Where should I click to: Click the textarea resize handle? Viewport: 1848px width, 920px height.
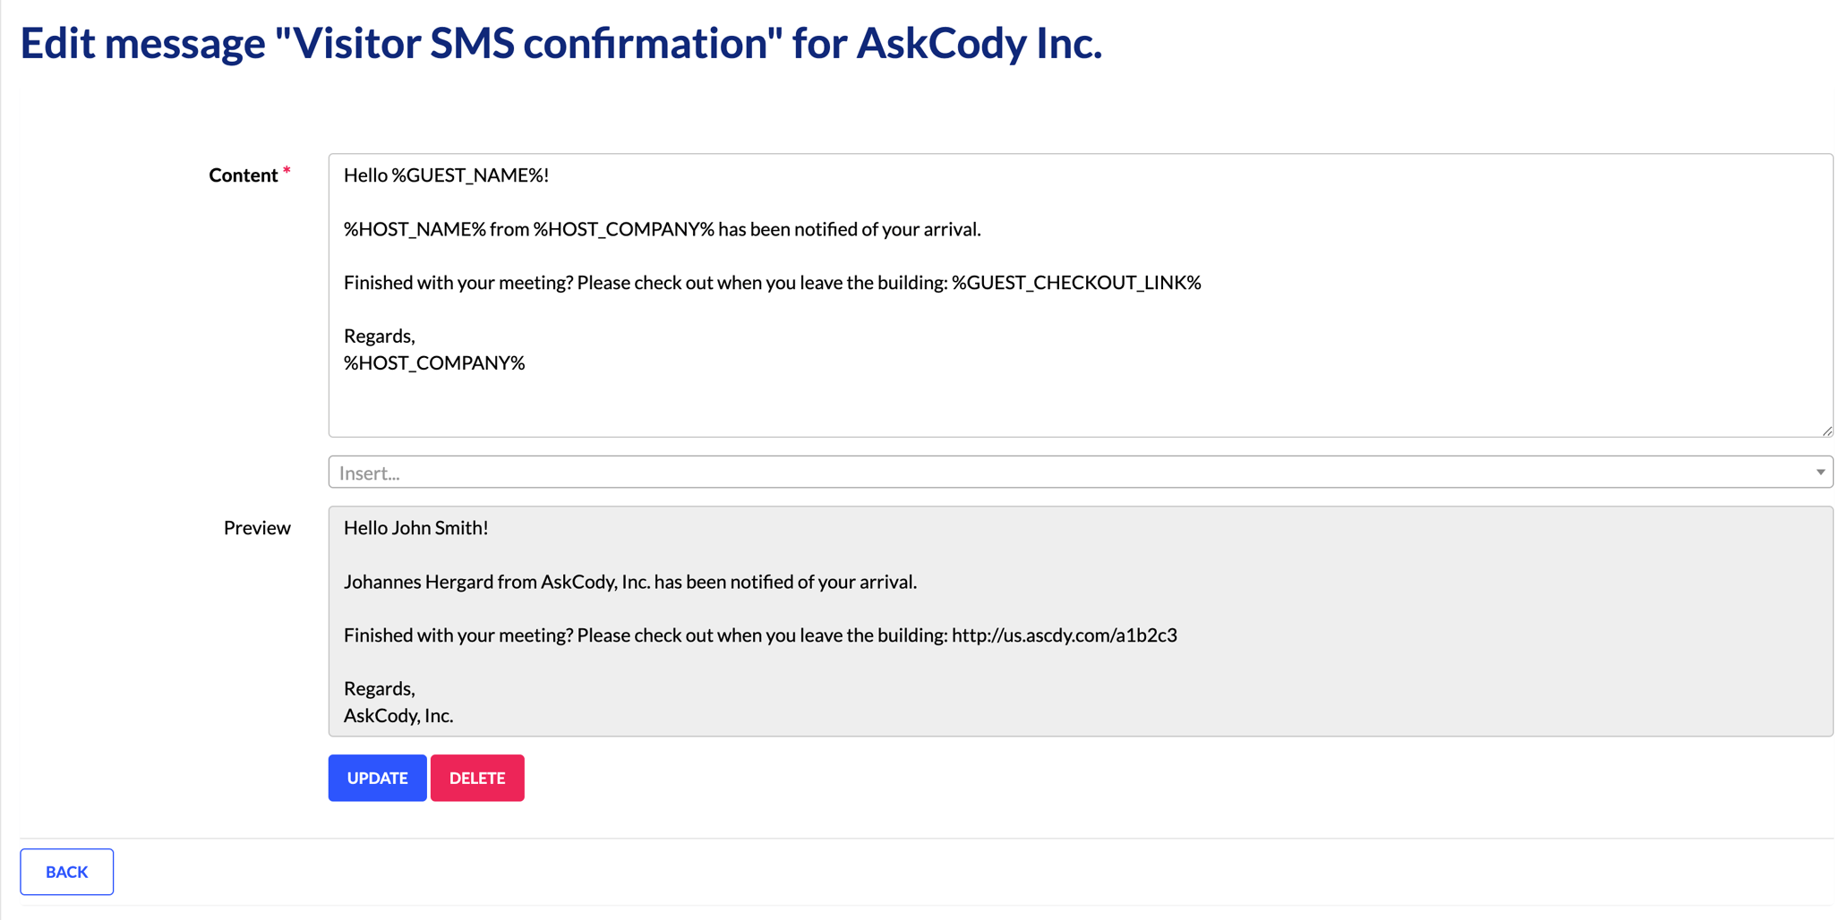(x=1827, y=430)
